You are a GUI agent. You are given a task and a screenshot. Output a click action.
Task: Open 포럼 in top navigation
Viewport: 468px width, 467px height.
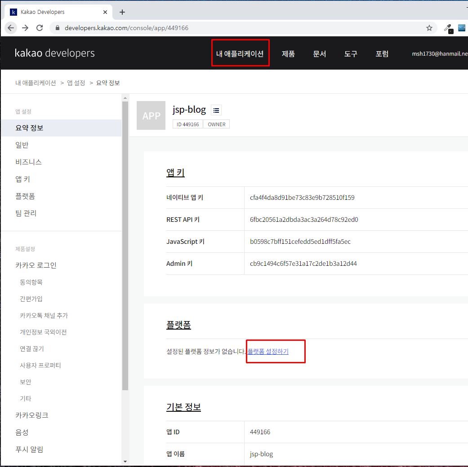[x=382, y=54]
